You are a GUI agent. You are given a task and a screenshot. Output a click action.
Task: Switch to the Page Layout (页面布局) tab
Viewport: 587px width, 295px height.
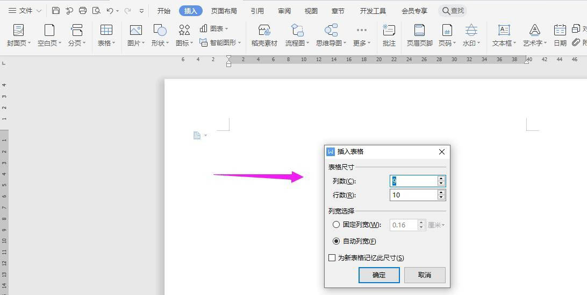coord(224,11)
